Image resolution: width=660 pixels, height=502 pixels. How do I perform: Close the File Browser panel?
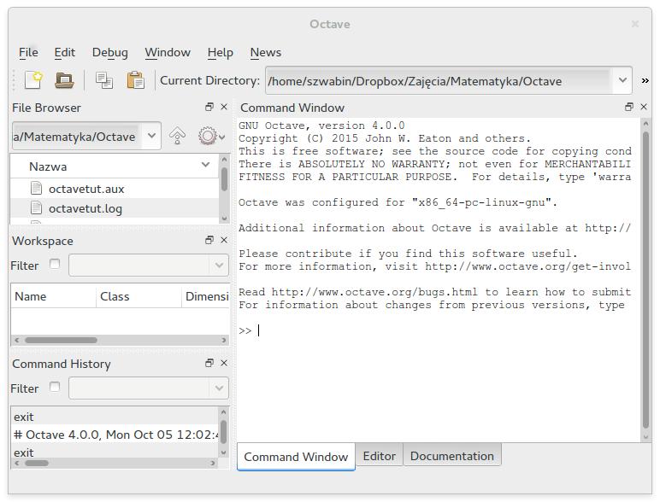coord(224,108)
